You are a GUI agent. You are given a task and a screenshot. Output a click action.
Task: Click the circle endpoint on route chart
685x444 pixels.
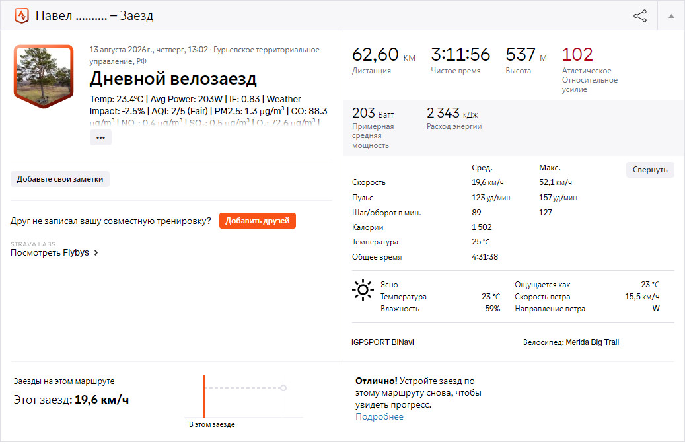[283, 388]
